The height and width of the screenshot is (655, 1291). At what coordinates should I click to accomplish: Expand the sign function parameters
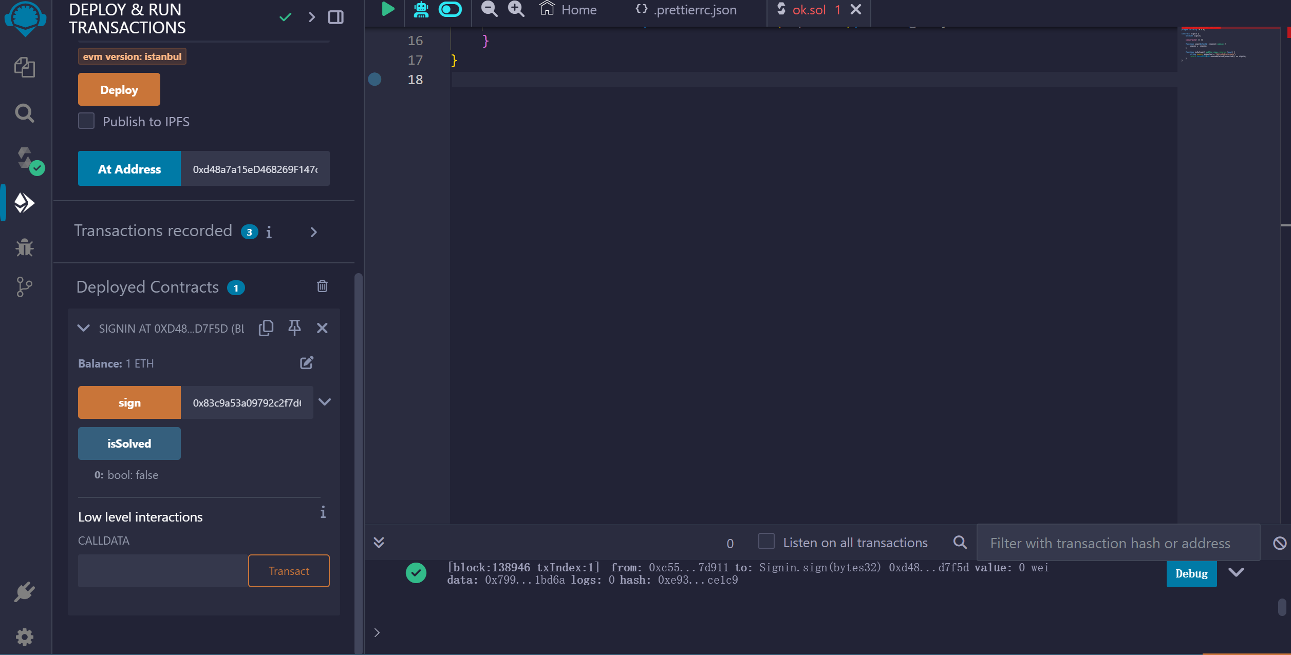(x=325, y=402)
